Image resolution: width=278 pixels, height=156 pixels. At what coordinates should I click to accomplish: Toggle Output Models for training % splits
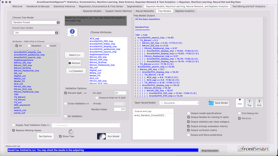tap(189, 117)
